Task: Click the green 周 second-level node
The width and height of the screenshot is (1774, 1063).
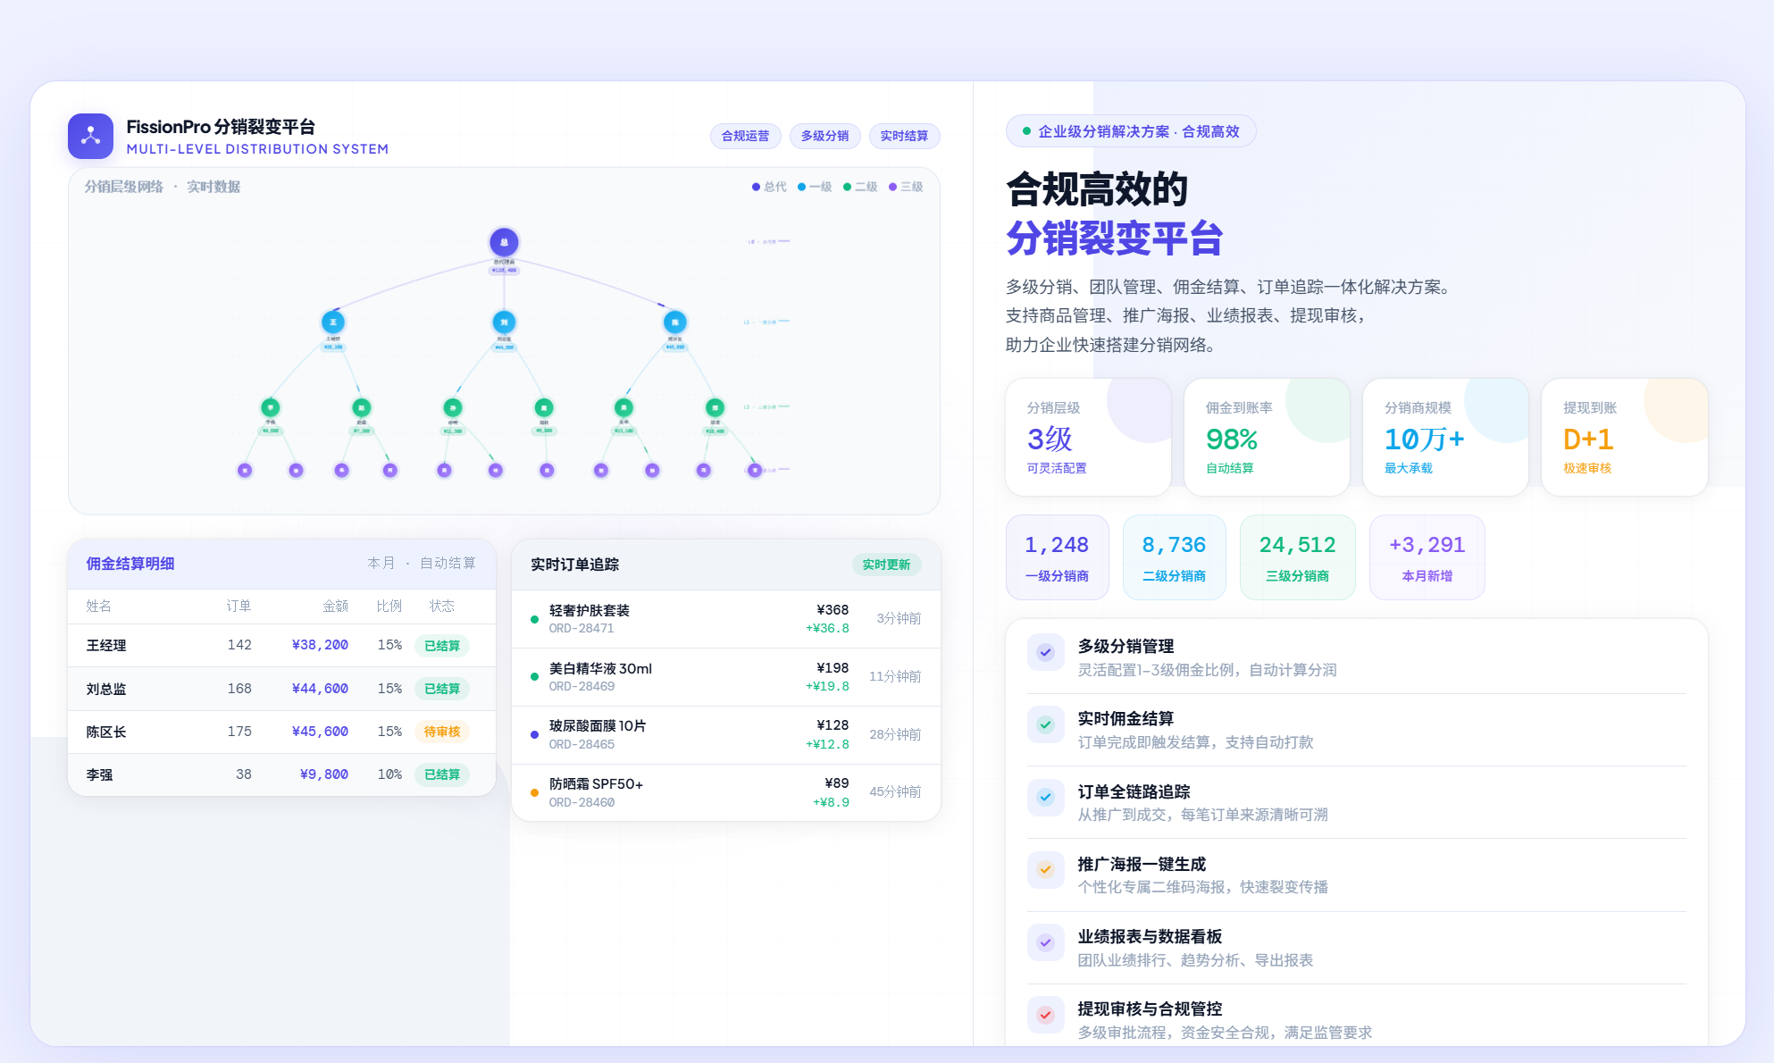Action: (x=543, y=407)
